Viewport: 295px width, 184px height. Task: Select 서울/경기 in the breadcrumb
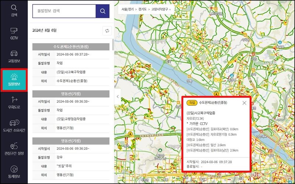tap(127, 9)
